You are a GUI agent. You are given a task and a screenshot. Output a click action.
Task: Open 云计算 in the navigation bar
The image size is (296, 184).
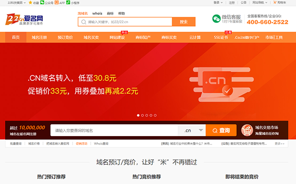pyautogui.click(x=195, y=37)
